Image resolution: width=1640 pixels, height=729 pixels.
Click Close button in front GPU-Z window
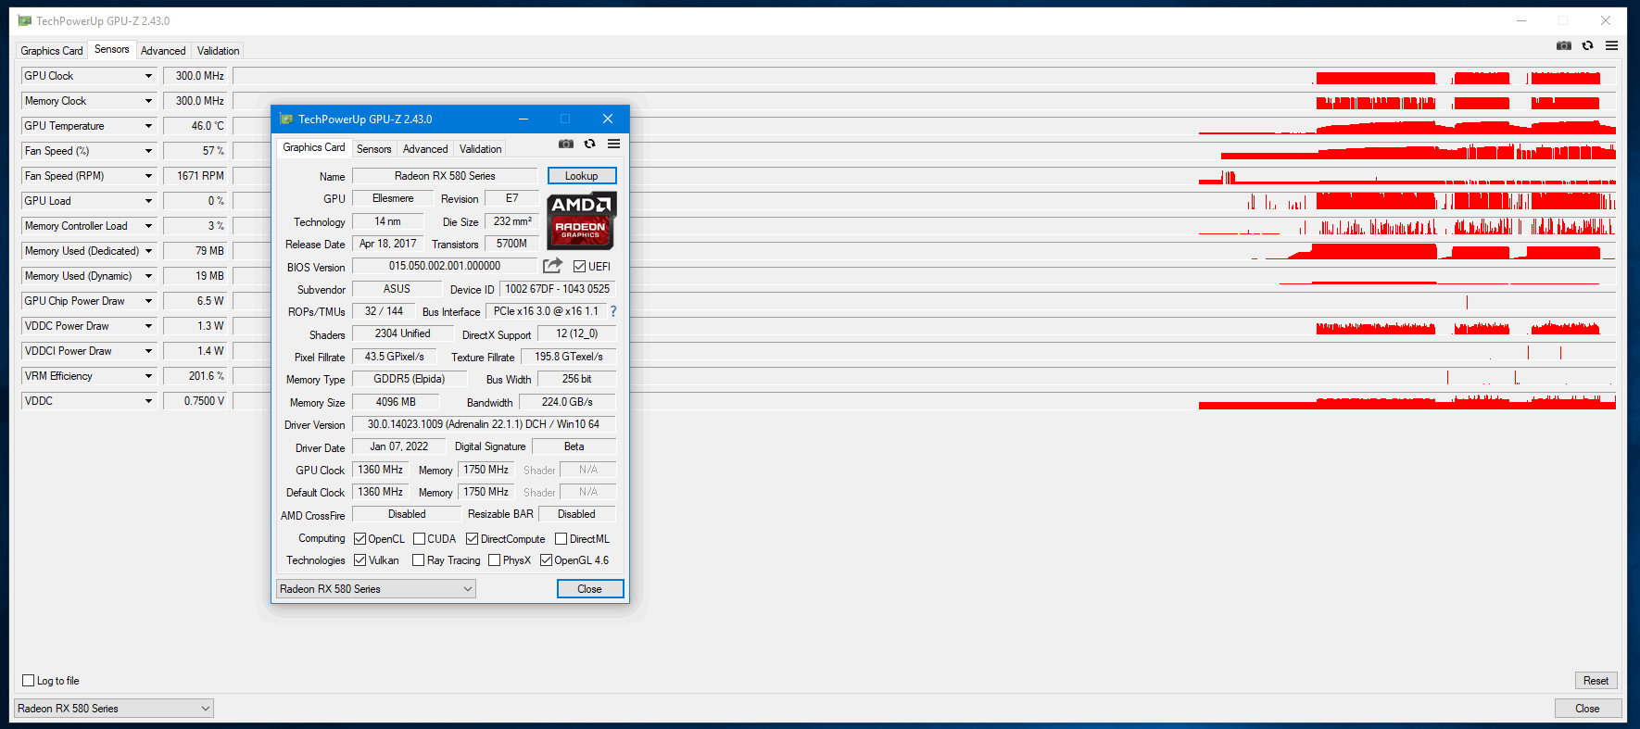[x=590, y=589]
